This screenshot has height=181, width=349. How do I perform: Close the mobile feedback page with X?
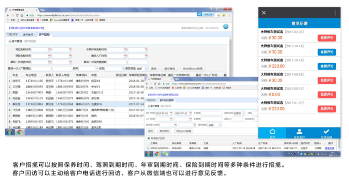[x=264, y=13]
